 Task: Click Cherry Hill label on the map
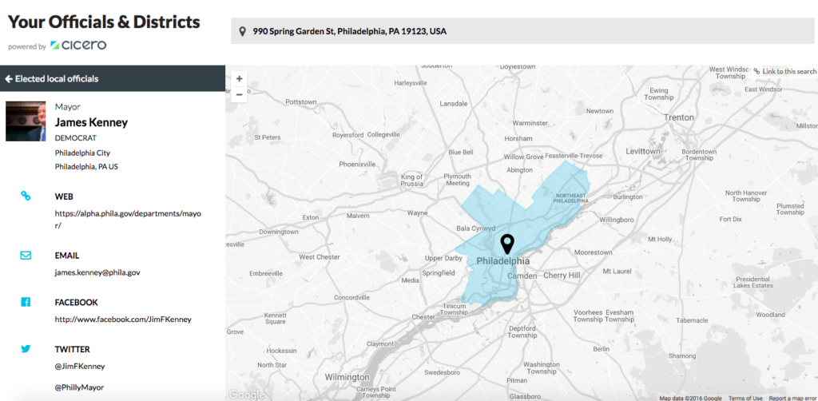click(562, 275)
